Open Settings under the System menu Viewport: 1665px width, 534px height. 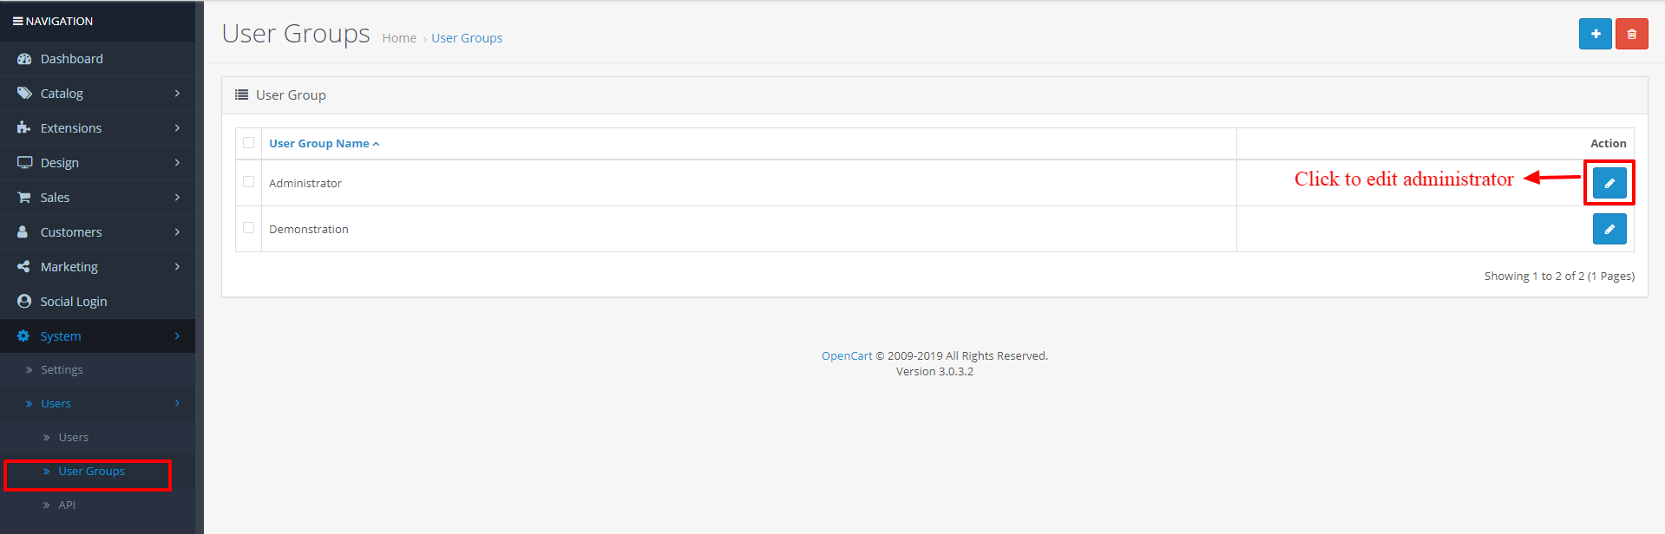pyautogui.click(x=62, y=370)
